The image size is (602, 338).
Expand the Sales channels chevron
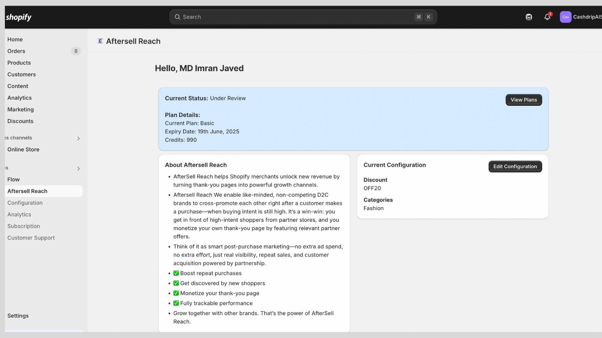(78, 139)
